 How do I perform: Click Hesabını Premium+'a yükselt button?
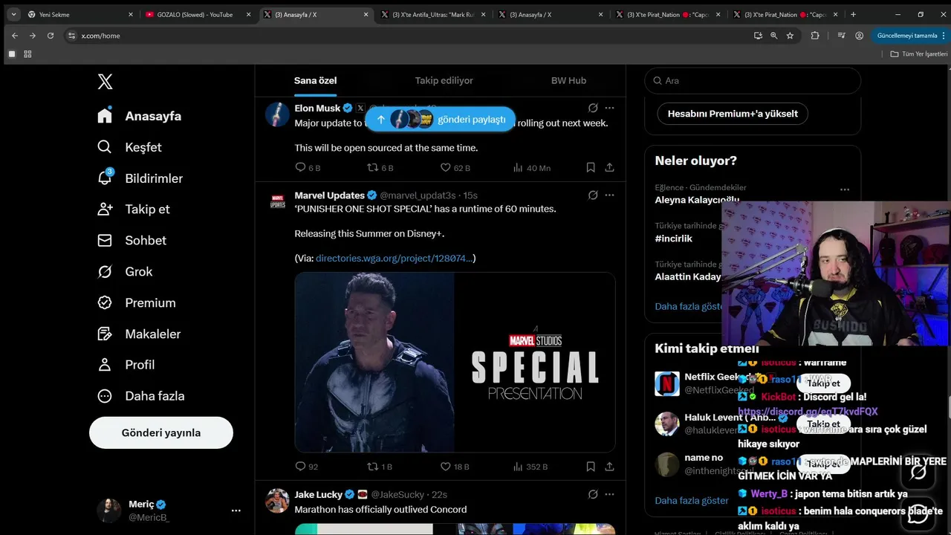tap(733, 114)
